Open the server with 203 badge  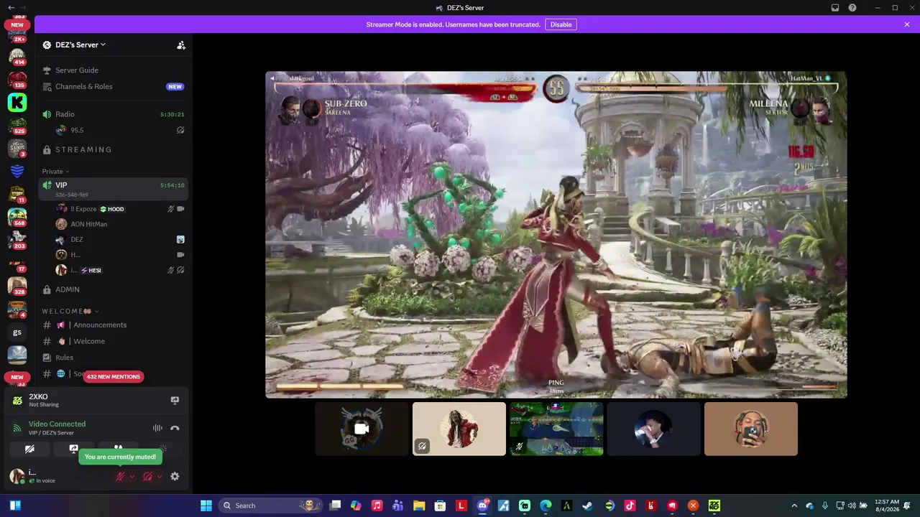click(17, 240)
